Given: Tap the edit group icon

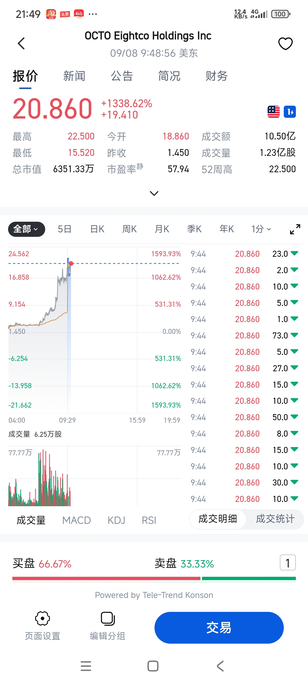Looking at the screenshot, I should [x=108, y=619].
